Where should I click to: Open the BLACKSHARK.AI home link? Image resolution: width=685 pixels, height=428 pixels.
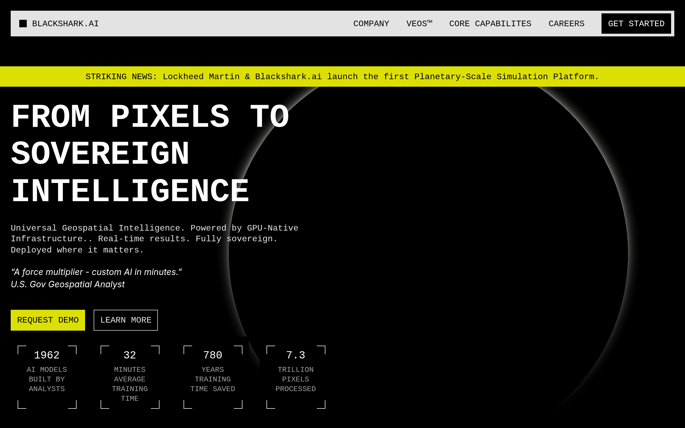tap(59, 24)
